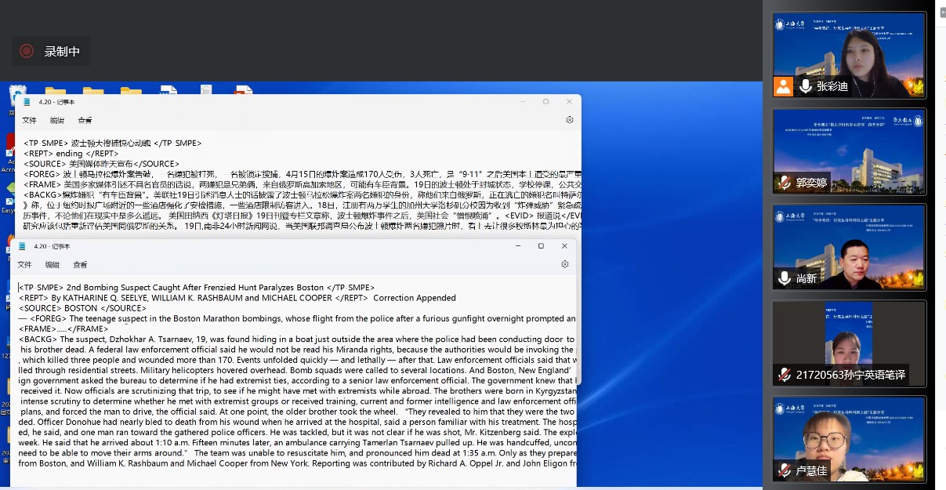Select 郭奕婷's participant video thumbnail
Screen dimensions: 946x490
pyautogui.click(x=849, y=151)
